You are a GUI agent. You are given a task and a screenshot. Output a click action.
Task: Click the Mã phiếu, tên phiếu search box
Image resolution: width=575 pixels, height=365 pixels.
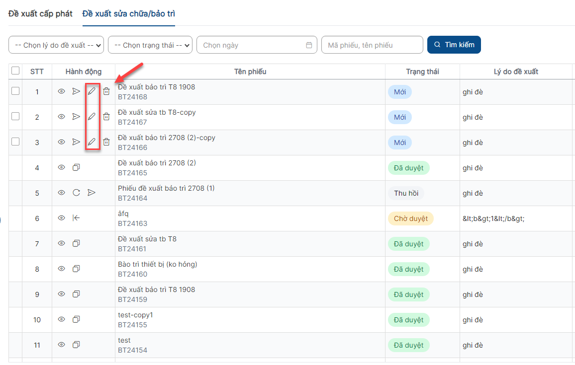click(372, 45)
